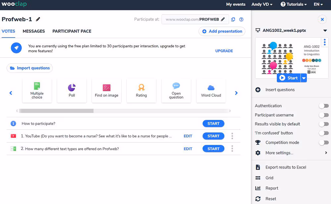Click the Profweb-1 event title
The image size is (331, 204).
click(x=17, y=19)
